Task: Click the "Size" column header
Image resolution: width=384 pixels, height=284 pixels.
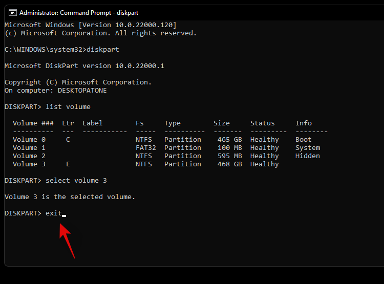Action: pyautogui.click(x=221, y=123)
